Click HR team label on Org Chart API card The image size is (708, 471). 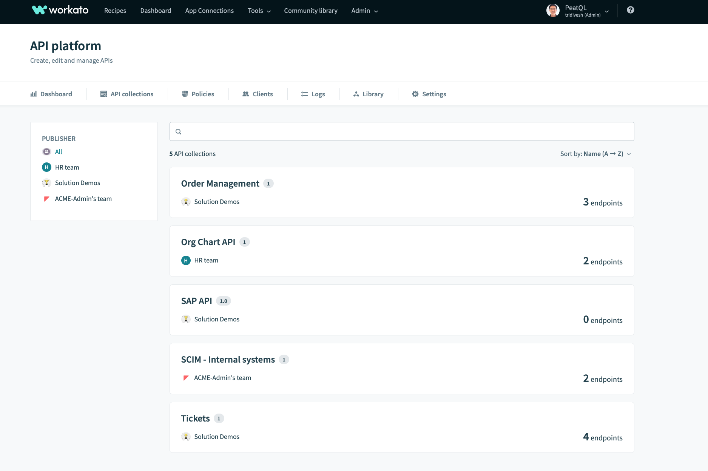point(206,260)
